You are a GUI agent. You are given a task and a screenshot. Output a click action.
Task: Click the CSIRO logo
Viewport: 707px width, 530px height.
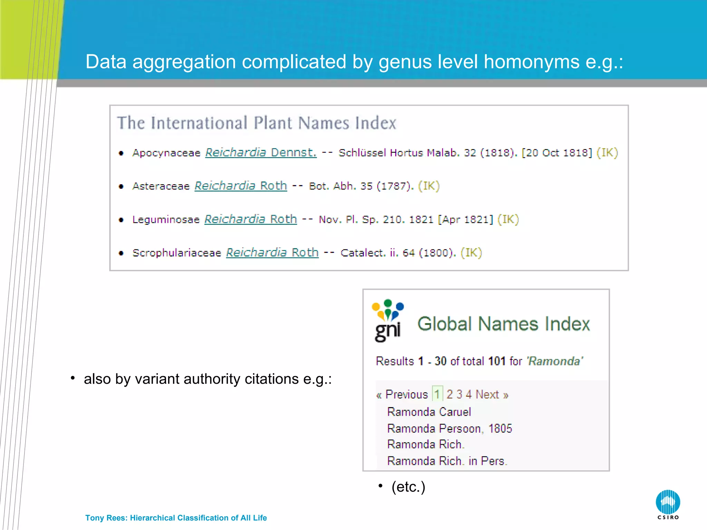(668, 505)
